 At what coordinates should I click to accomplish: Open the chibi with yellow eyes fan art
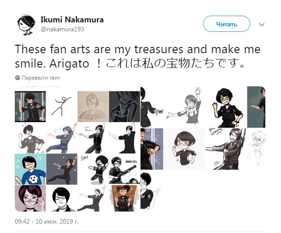click(x=184, y=149)
